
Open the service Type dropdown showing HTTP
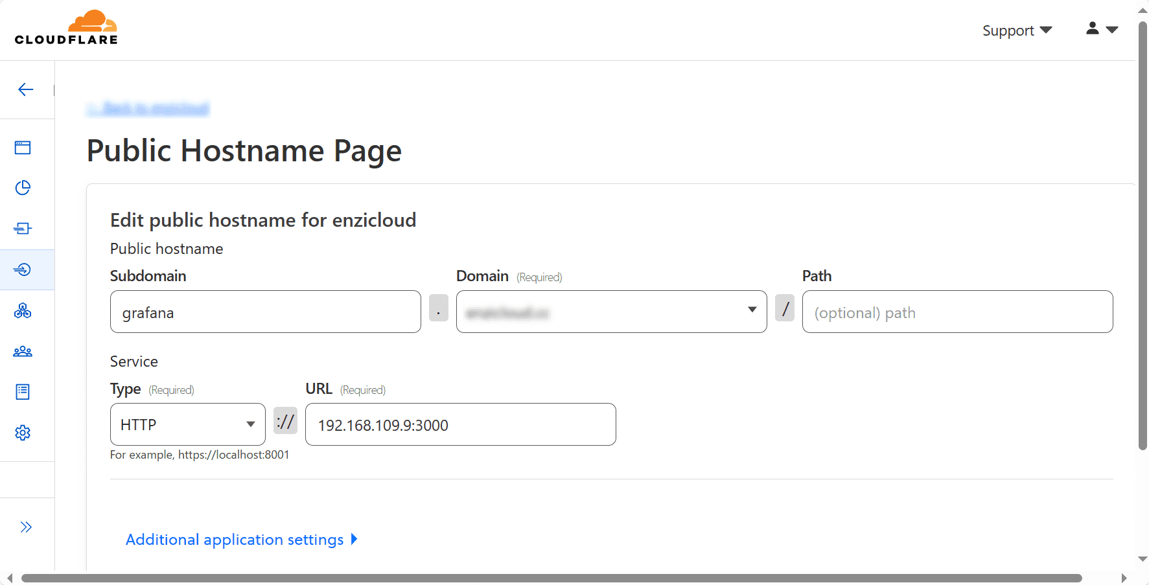[x=187, y=424]
